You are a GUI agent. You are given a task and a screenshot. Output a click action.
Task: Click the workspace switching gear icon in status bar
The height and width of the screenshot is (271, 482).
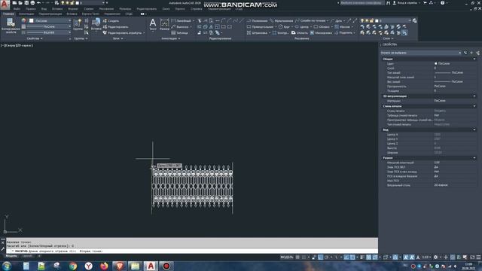[435, 257]
